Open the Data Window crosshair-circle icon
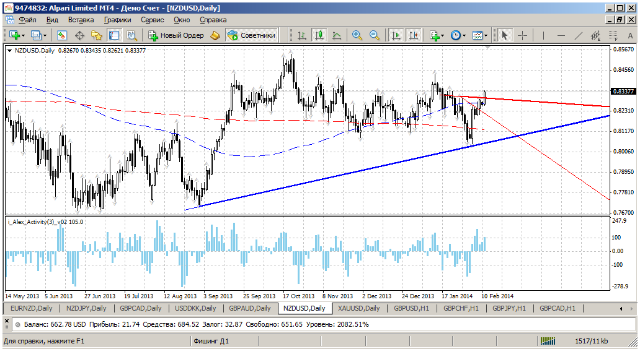 tap(79, 36)
